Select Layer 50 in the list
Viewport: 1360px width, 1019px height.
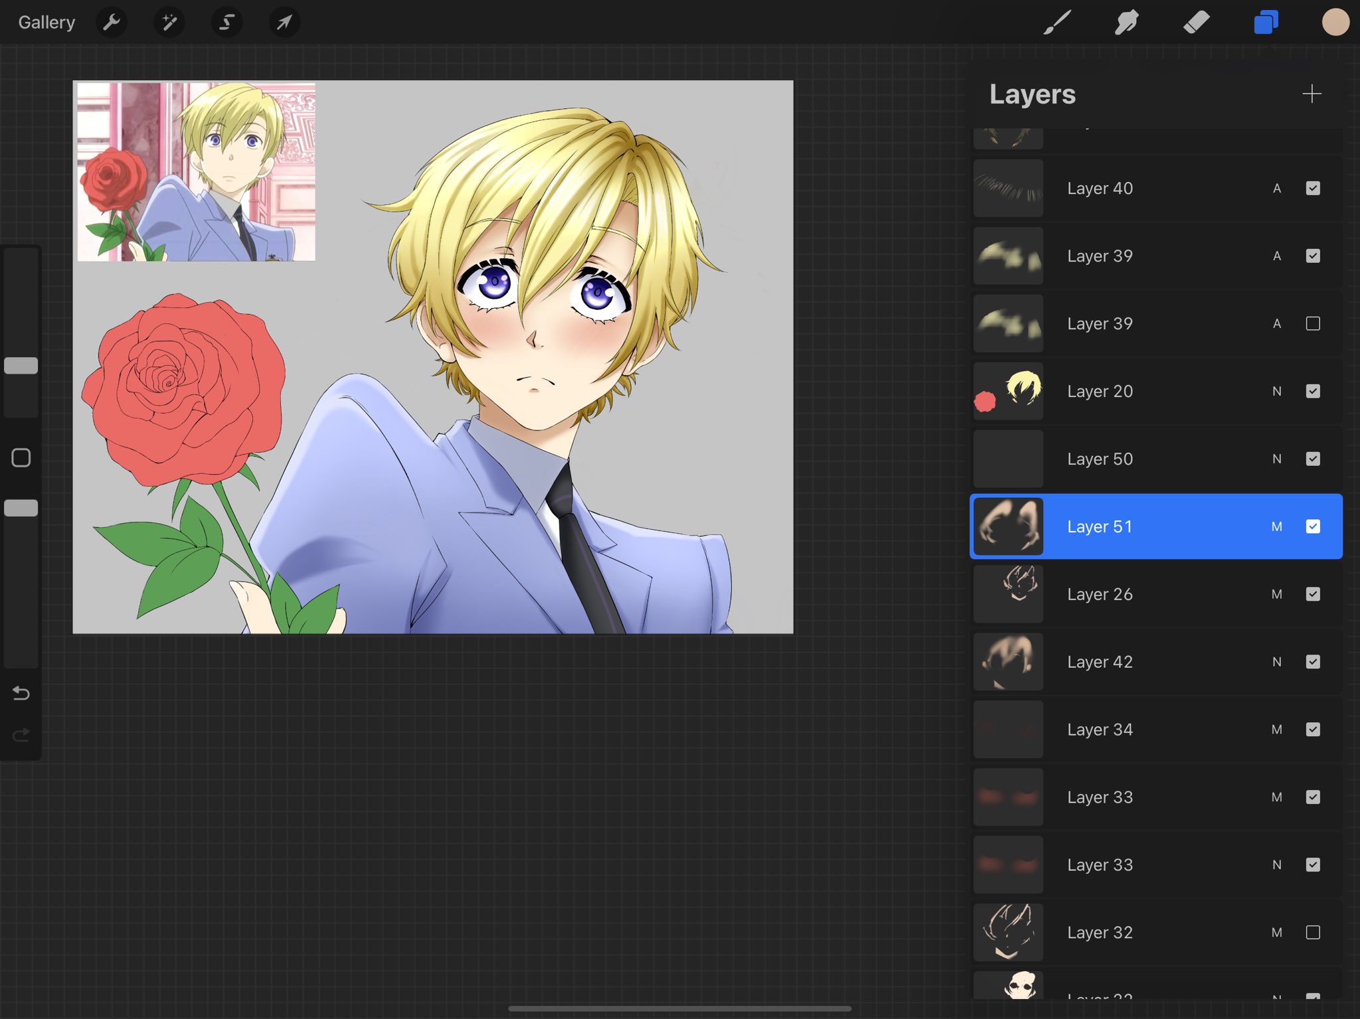[x=1129, y=459]
